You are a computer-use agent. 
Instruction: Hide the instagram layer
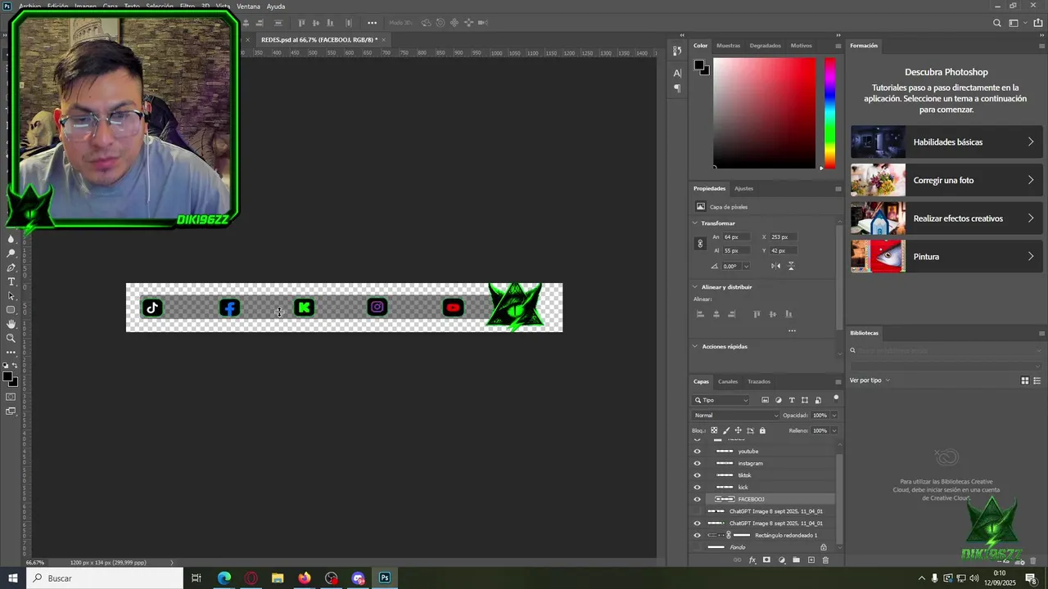tap(698, 463)
